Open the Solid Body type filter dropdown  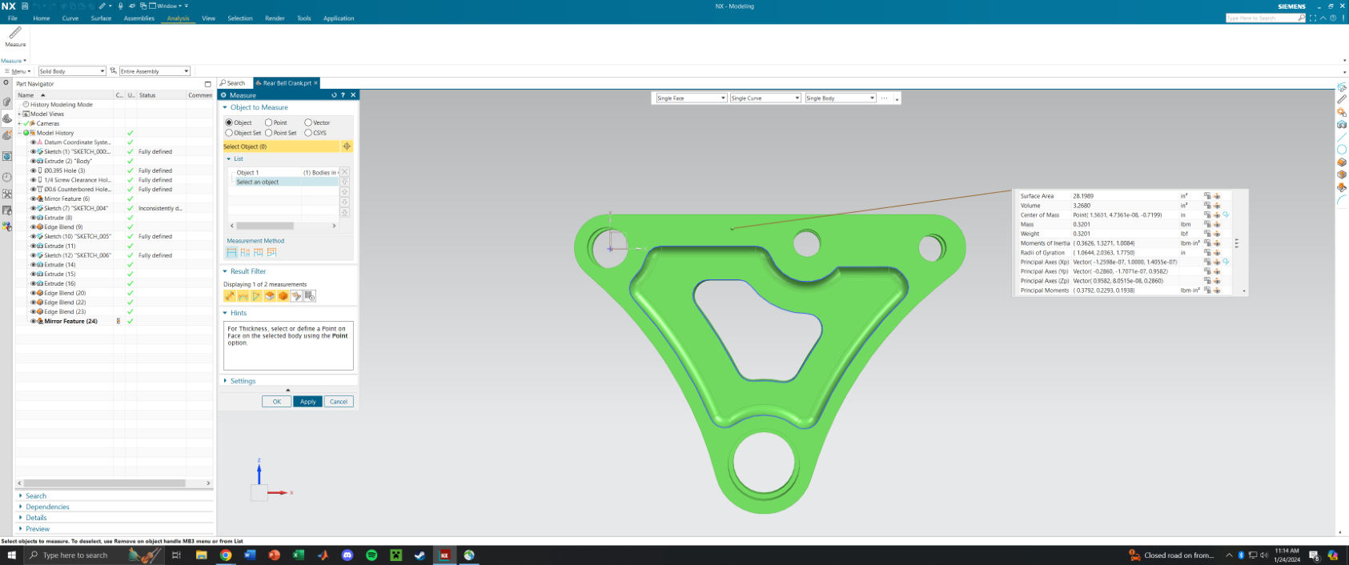pyautogui.click(x=72, y=71)
